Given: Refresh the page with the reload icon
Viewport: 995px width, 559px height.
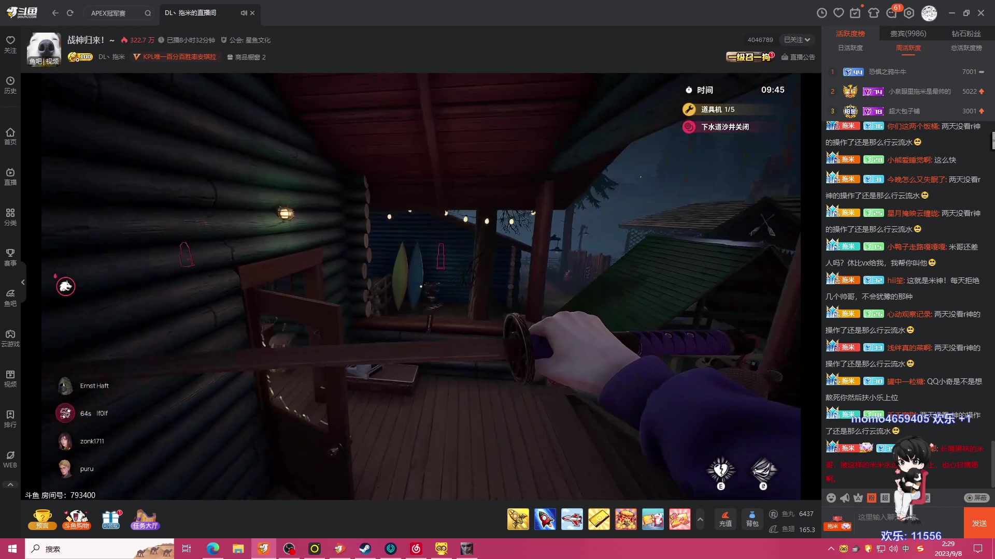Looking at the screenshot, I should point(70,13).
